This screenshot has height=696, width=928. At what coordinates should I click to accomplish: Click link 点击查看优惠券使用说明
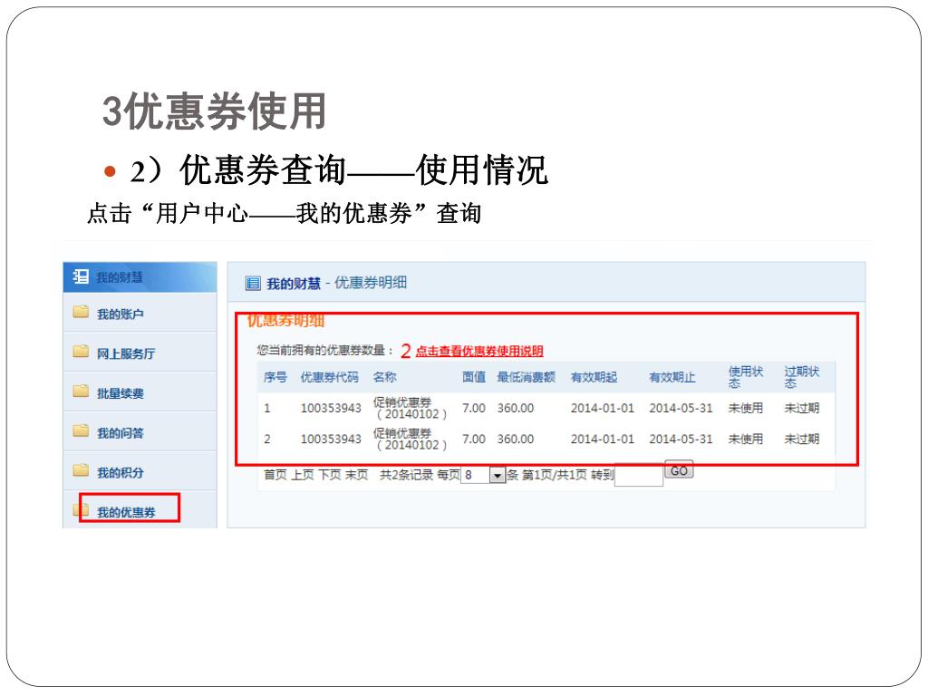pos(479,351)
